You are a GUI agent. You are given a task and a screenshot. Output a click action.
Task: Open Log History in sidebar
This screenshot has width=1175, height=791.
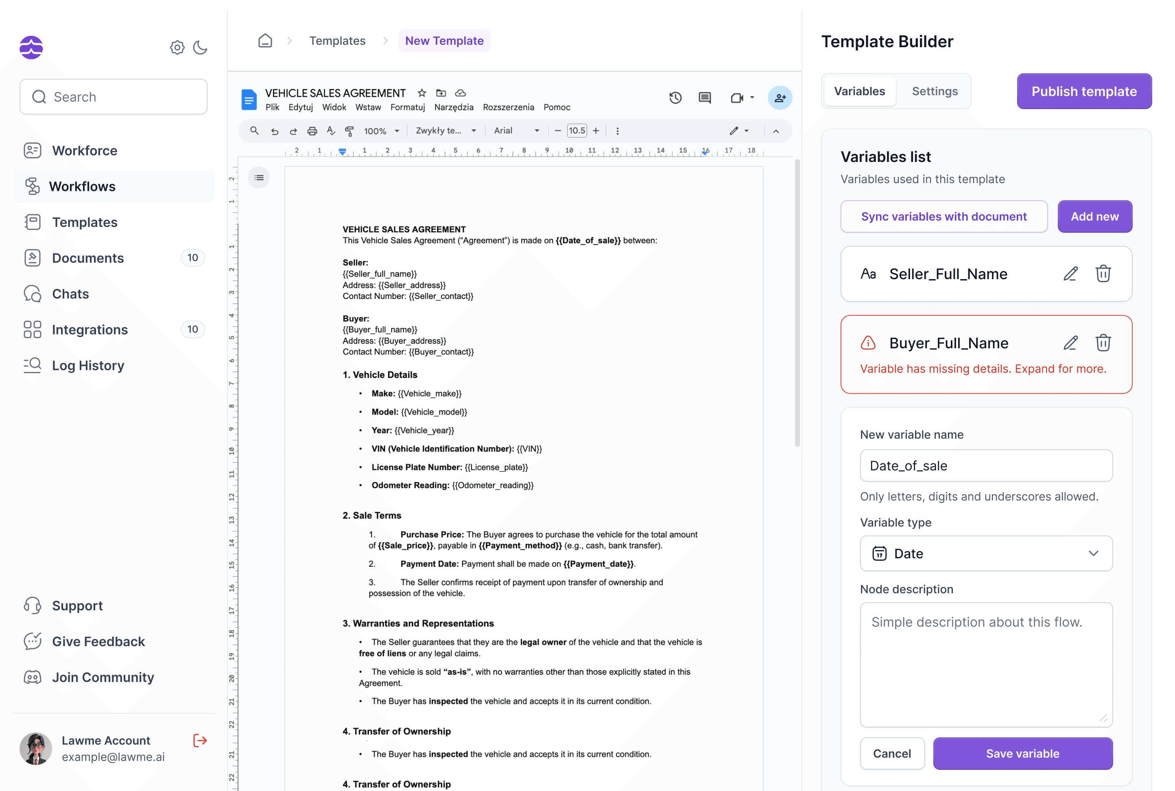coord(114,365)
